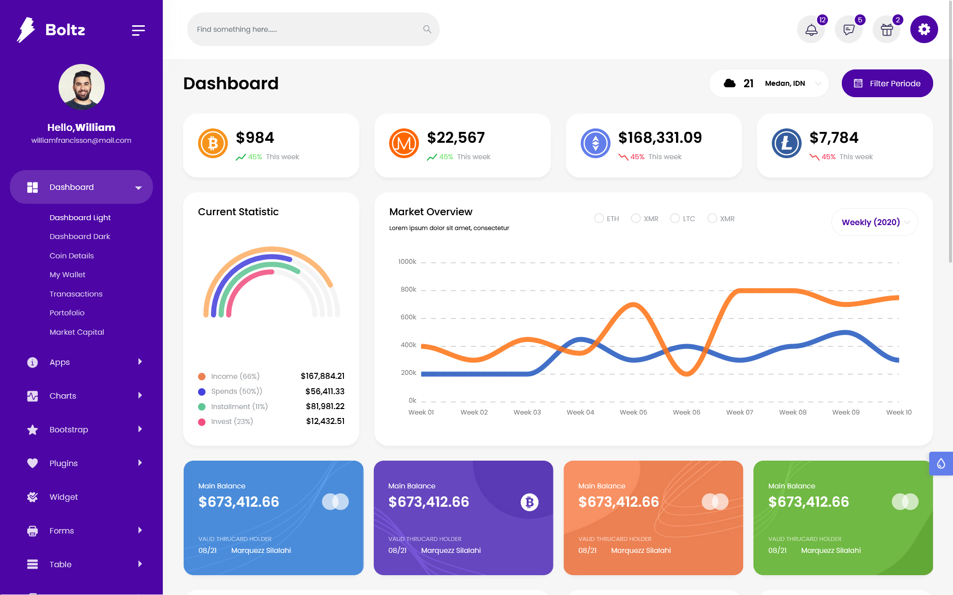The width and height of the screenshot is (953, 595).
Task: Open the Medan, IDN location dropdown
Action: pyautogui.click(x=791, y=83)
